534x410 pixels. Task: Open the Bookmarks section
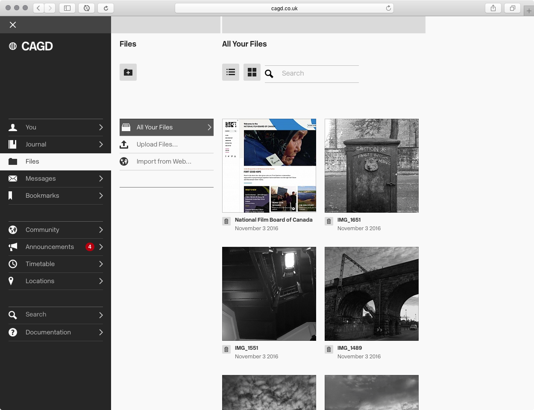56,196
